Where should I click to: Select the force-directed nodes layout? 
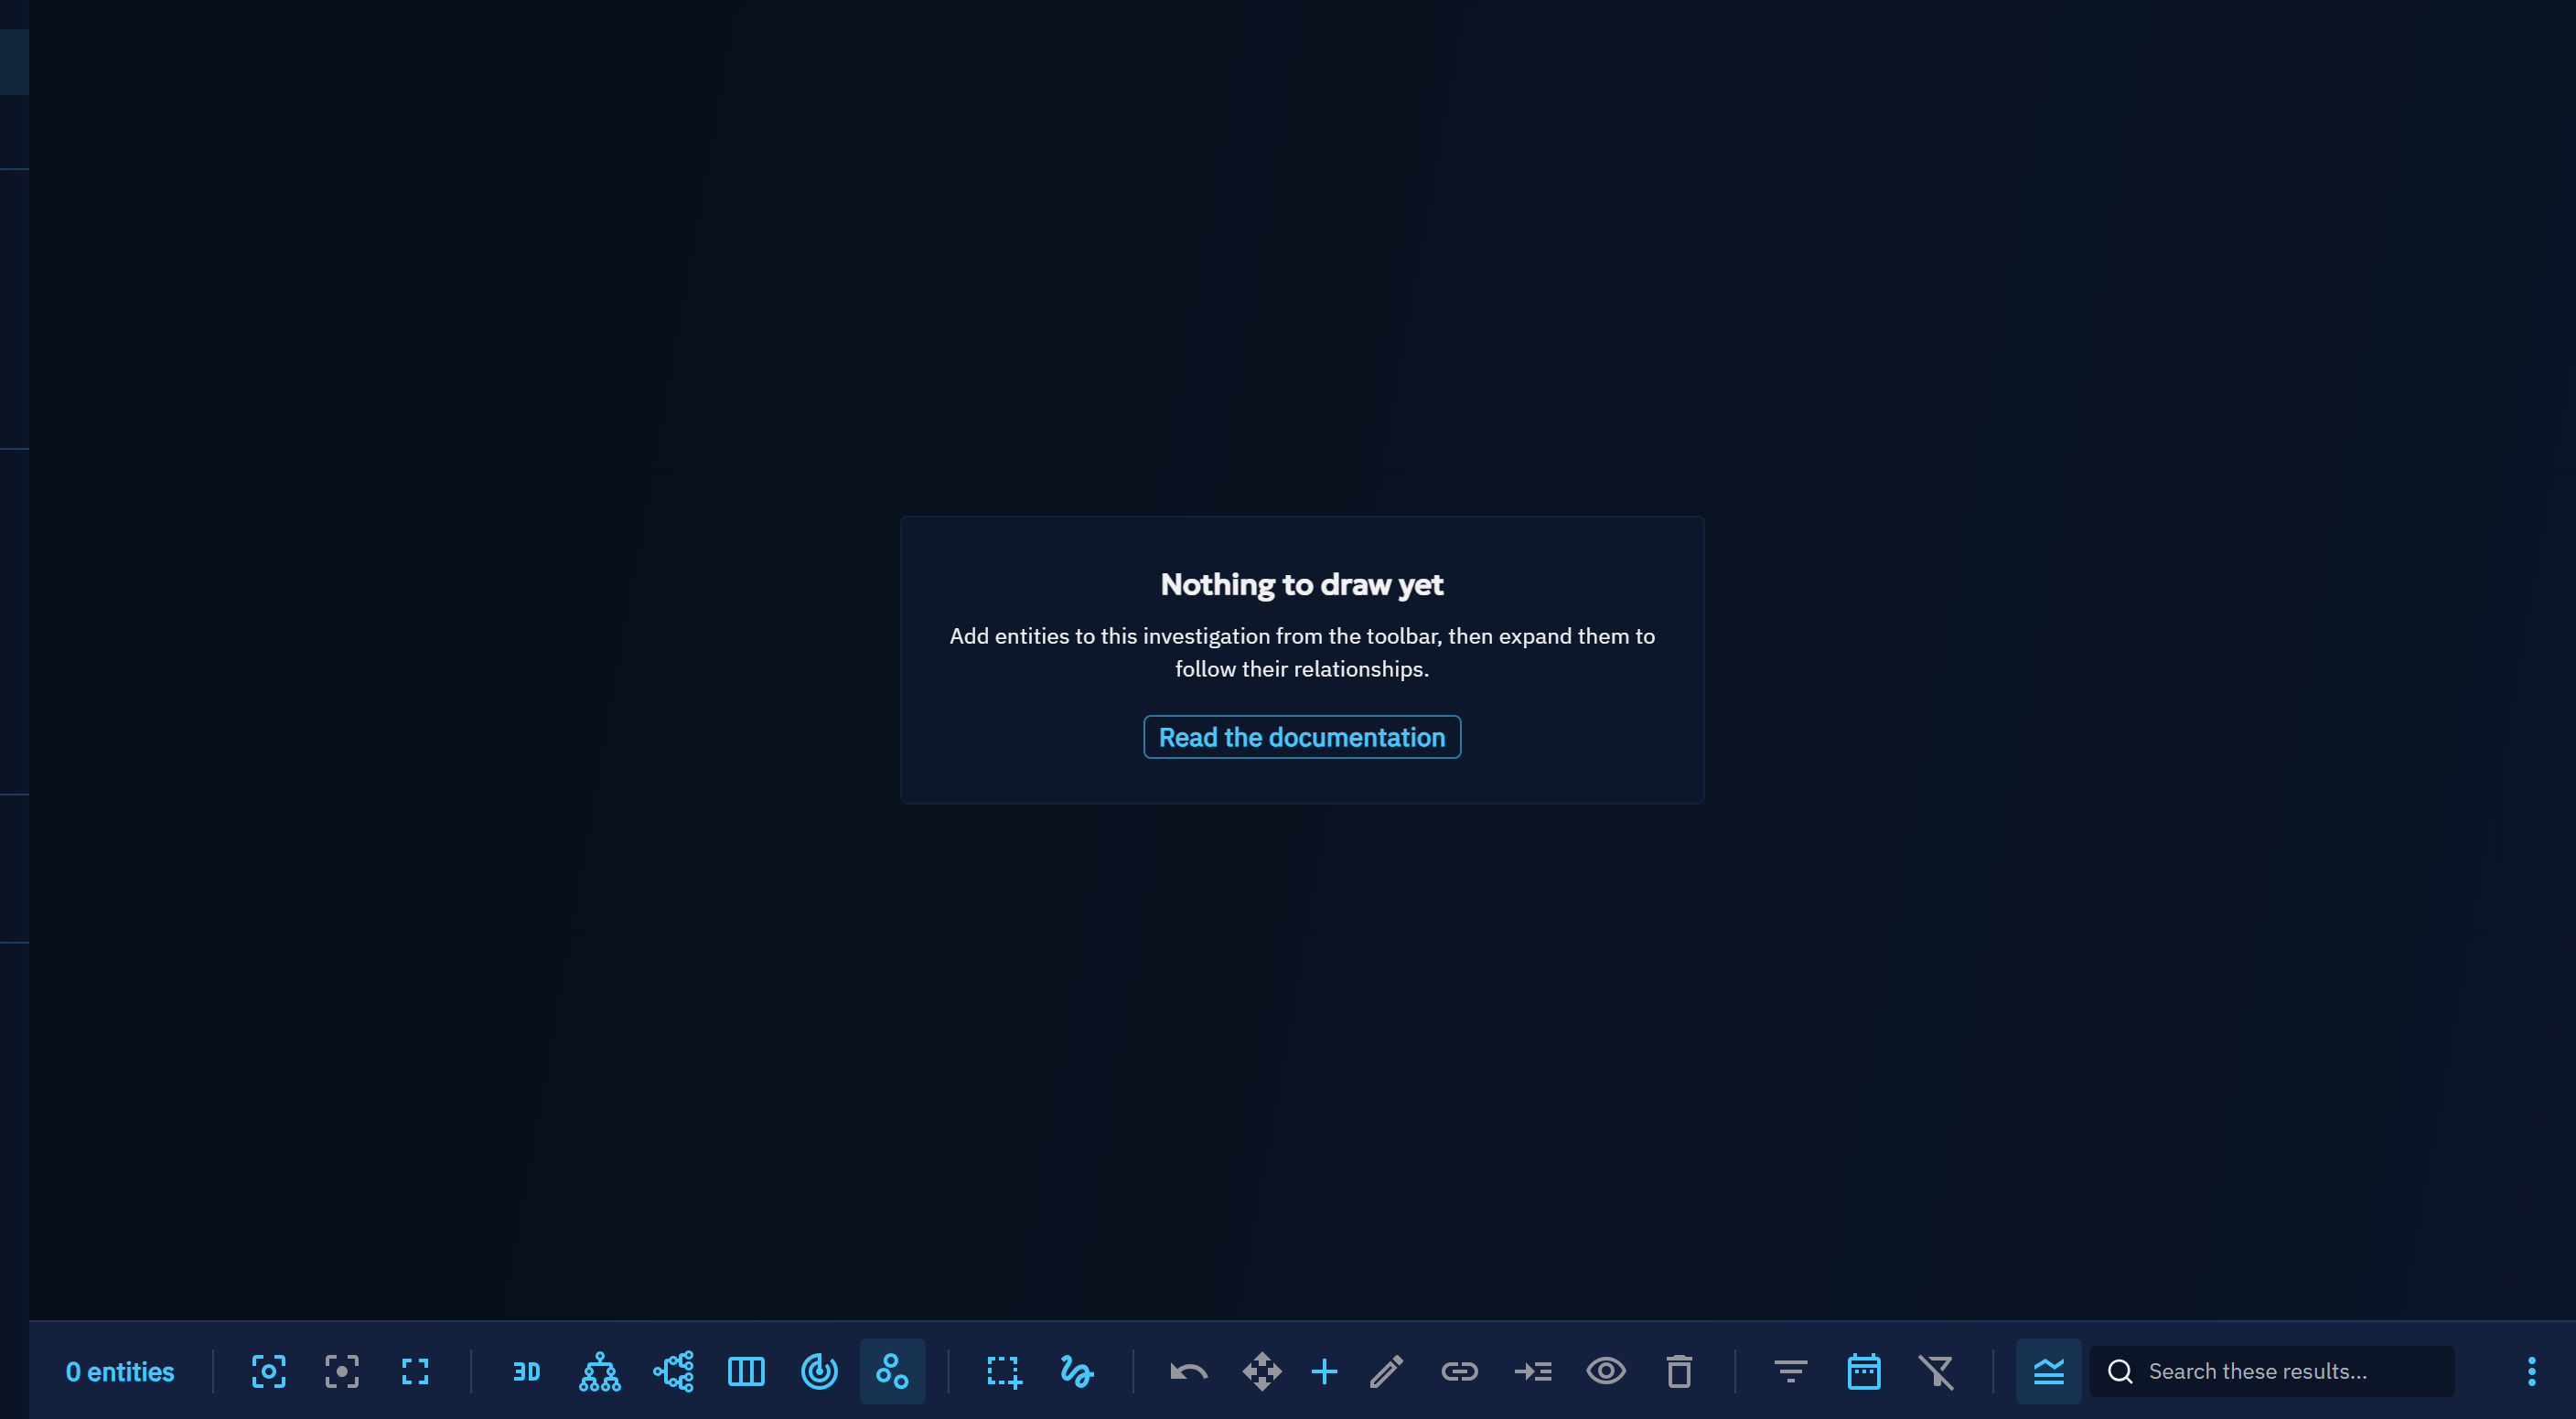pyautogui.click(x=892, y=1371)
